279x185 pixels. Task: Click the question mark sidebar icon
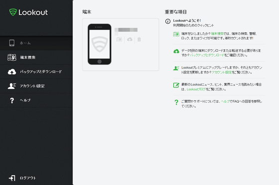point(12,100)
